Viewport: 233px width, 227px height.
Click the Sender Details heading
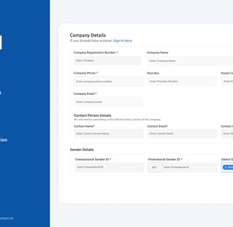(81, 149)
